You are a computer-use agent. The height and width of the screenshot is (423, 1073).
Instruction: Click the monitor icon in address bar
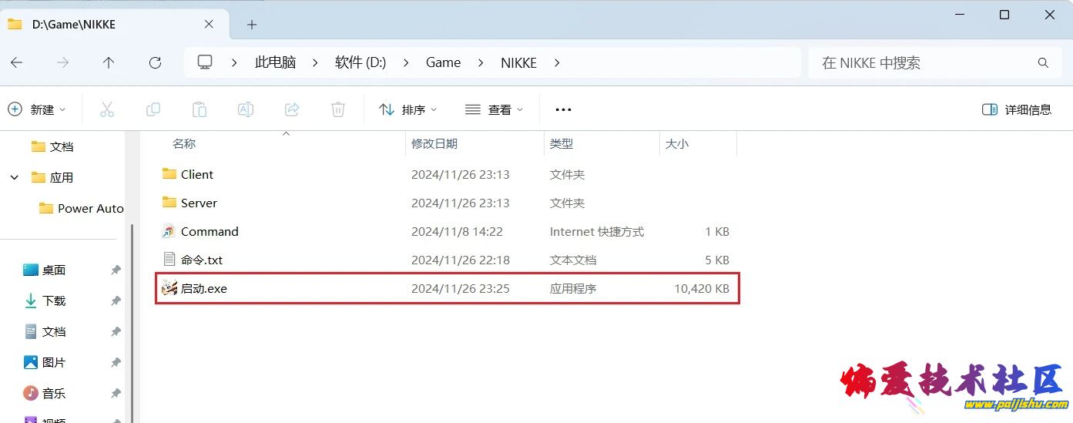pos(205,62)
